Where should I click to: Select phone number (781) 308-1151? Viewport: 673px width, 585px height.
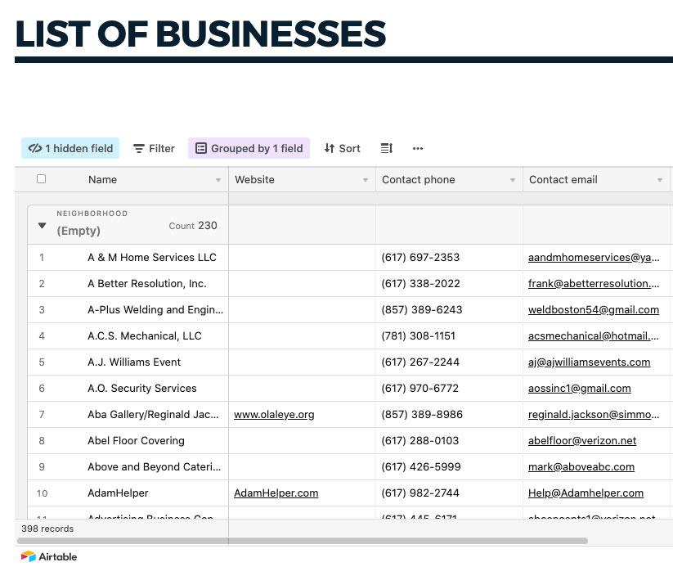(418, 336)
